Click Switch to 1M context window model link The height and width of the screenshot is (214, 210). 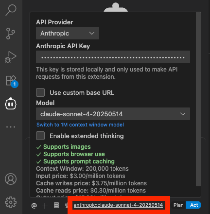click(x=80, y=125)
